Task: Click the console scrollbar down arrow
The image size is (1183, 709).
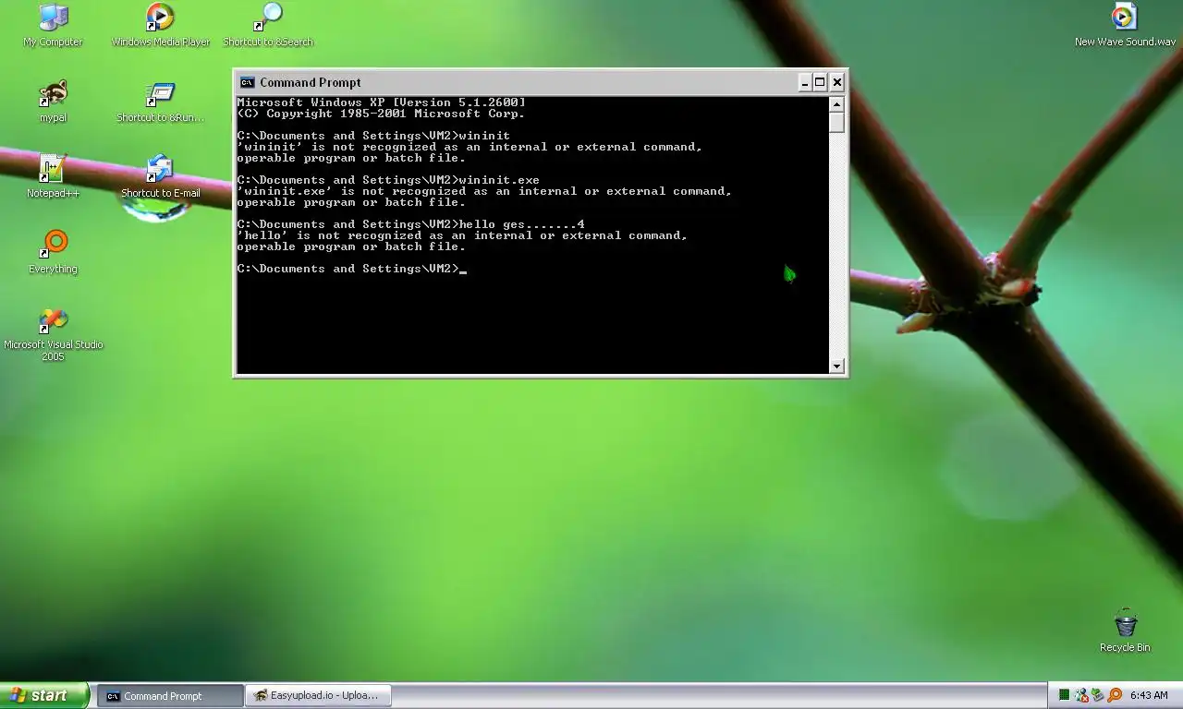Action: [836, 366]
